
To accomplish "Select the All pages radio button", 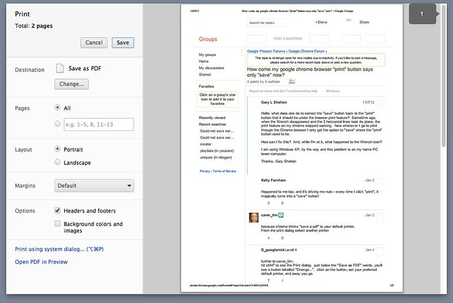I will tap(58, 108).
